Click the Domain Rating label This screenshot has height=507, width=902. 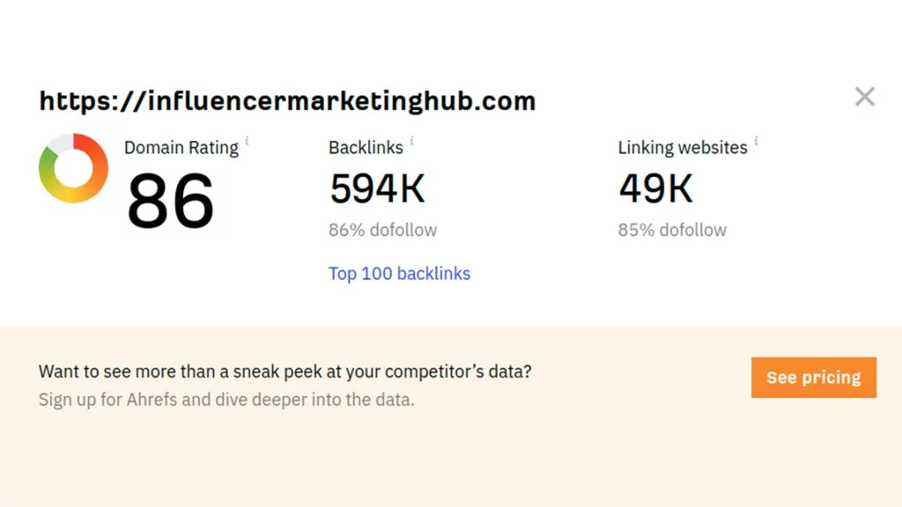tap(181, 148)
